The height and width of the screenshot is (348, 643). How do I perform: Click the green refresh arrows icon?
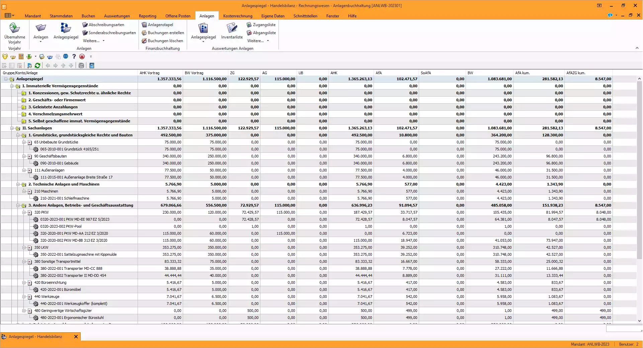pyautogui.click(x=37, y=66)
